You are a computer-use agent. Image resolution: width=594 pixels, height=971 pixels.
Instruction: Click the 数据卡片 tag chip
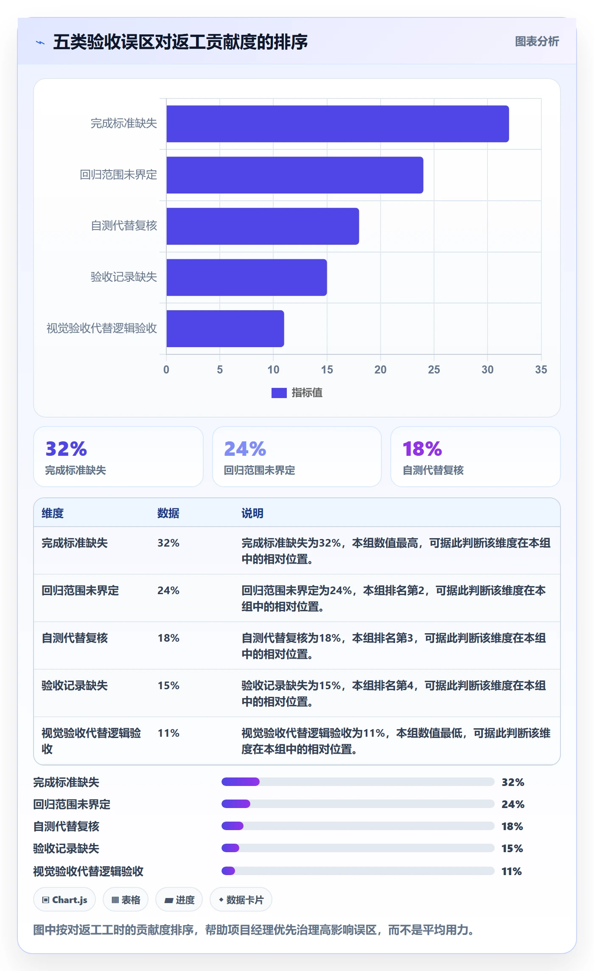tap(241, 900)
